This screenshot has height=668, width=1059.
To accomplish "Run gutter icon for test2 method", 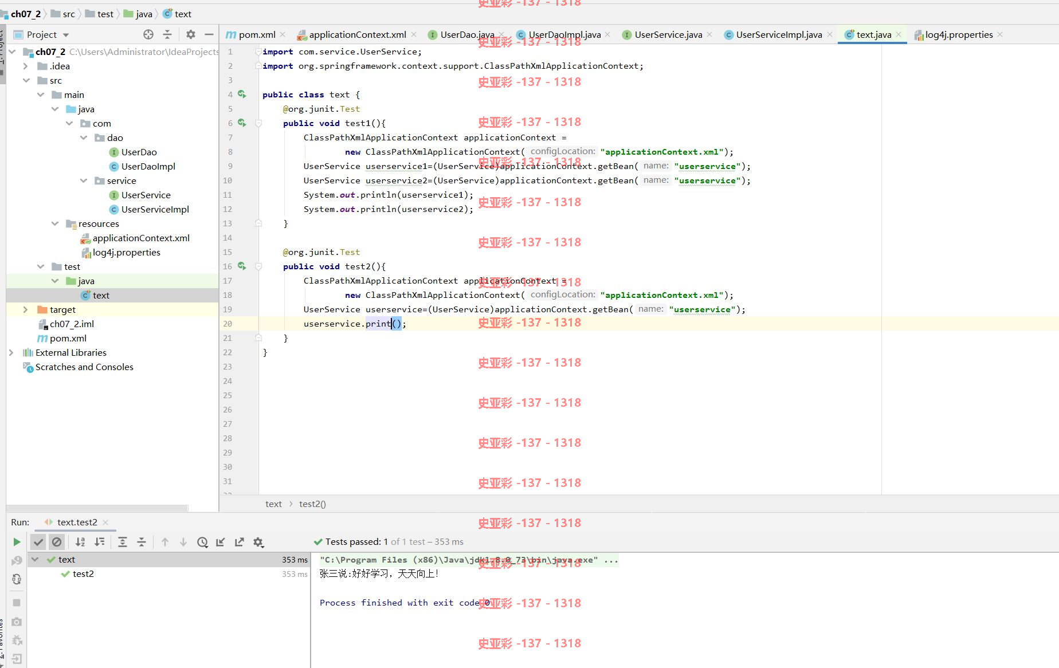I will point(242,266).
